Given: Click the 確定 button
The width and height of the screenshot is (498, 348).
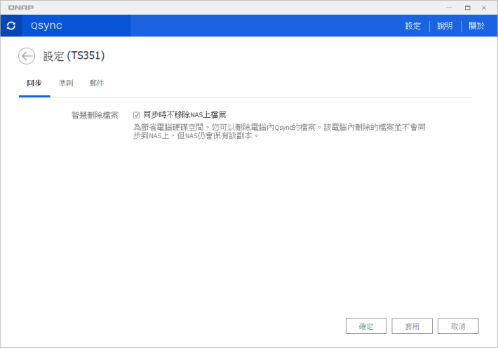Looking at the screenshot, I should 366,326.
